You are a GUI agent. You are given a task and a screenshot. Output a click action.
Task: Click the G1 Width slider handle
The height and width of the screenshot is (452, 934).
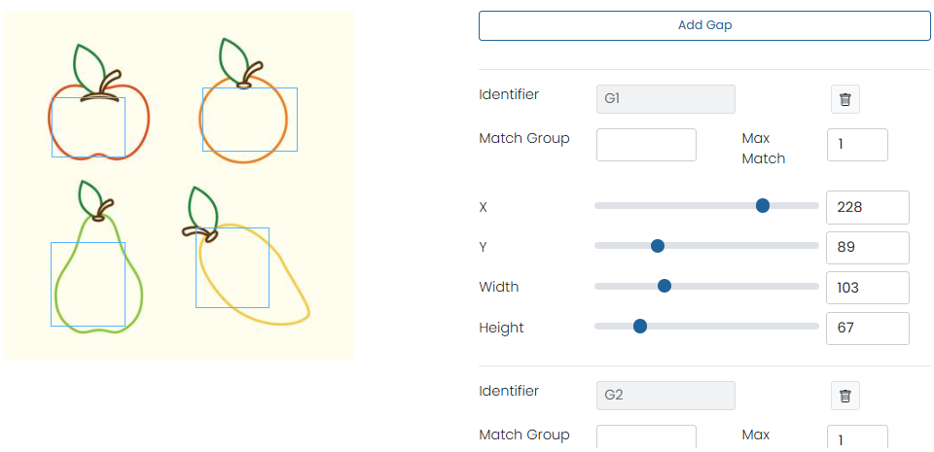[665, 286]
